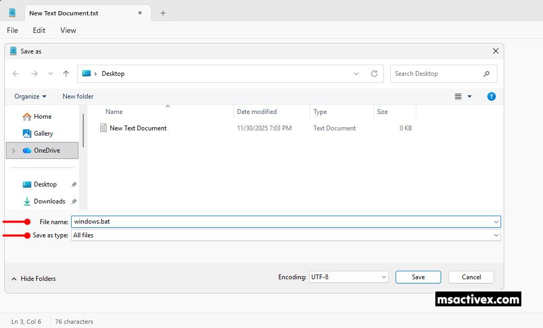Select New Text Document file

click(138, 128)
